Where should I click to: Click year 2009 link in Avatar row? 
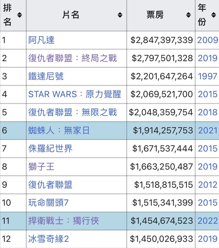[208, 40]
